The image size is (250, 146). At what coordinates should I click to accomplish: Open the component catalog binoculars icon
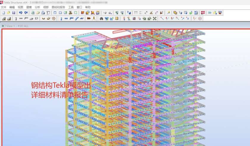pyautogui.click(x=101, y=19)
